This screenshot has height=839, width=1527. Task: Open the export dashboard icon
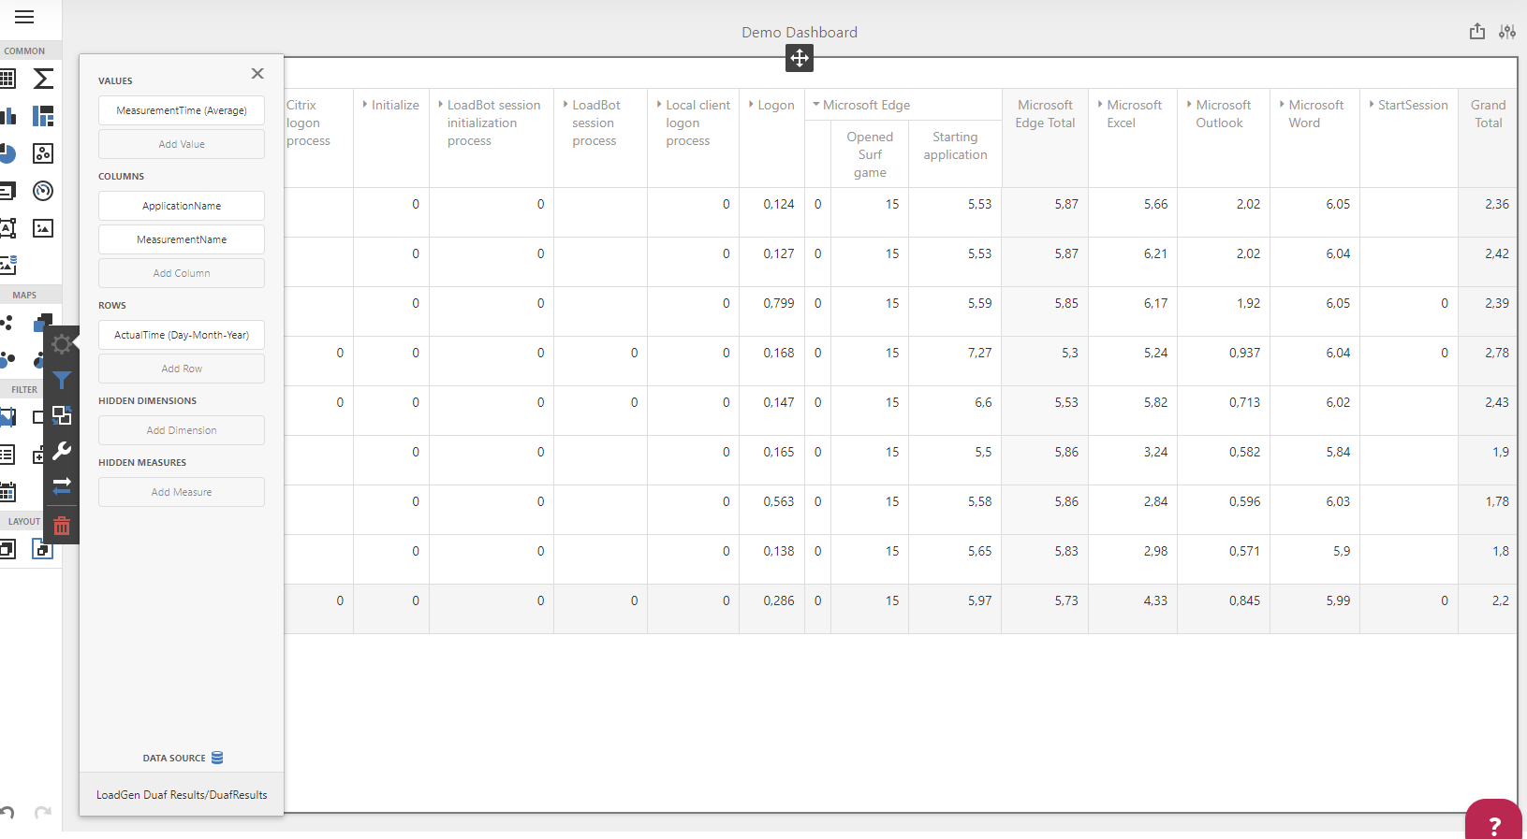1477,32
